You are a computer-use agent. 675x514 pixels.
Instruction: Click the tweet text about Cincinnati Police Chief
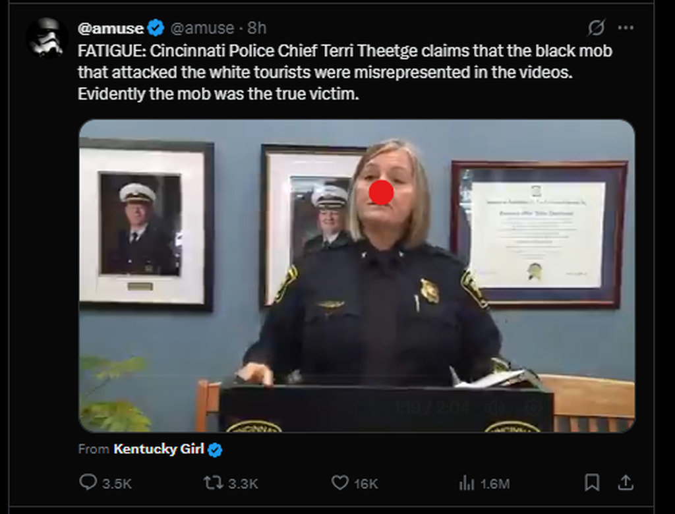coord(330,72)
